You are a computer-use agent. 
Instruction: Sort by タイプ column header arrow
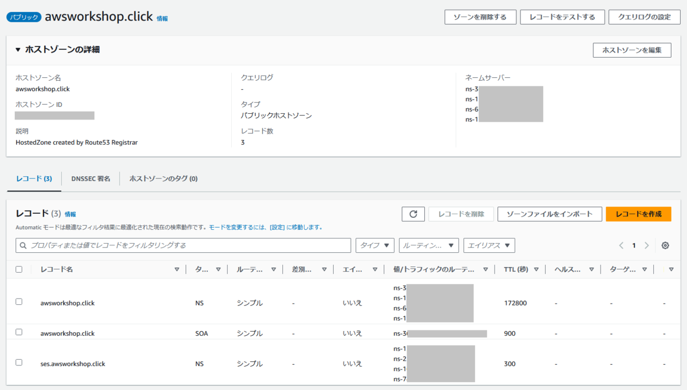coord(218,269)
